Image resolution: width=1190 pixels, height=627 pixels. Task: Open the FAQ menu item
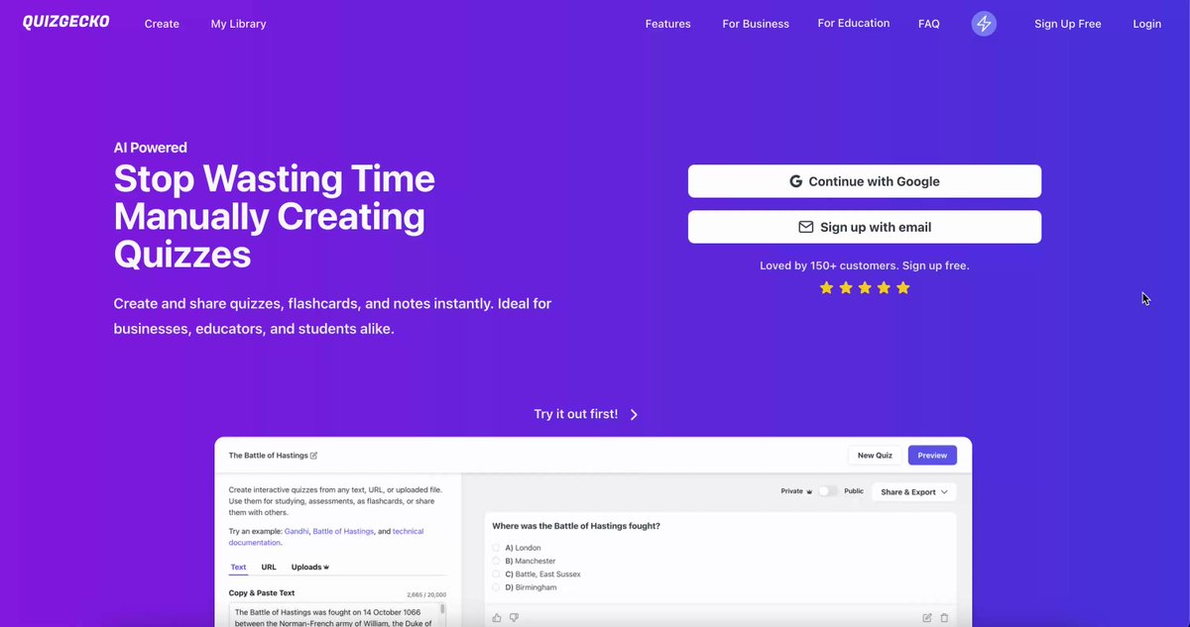pyautogui.click(x=928, y=23)
